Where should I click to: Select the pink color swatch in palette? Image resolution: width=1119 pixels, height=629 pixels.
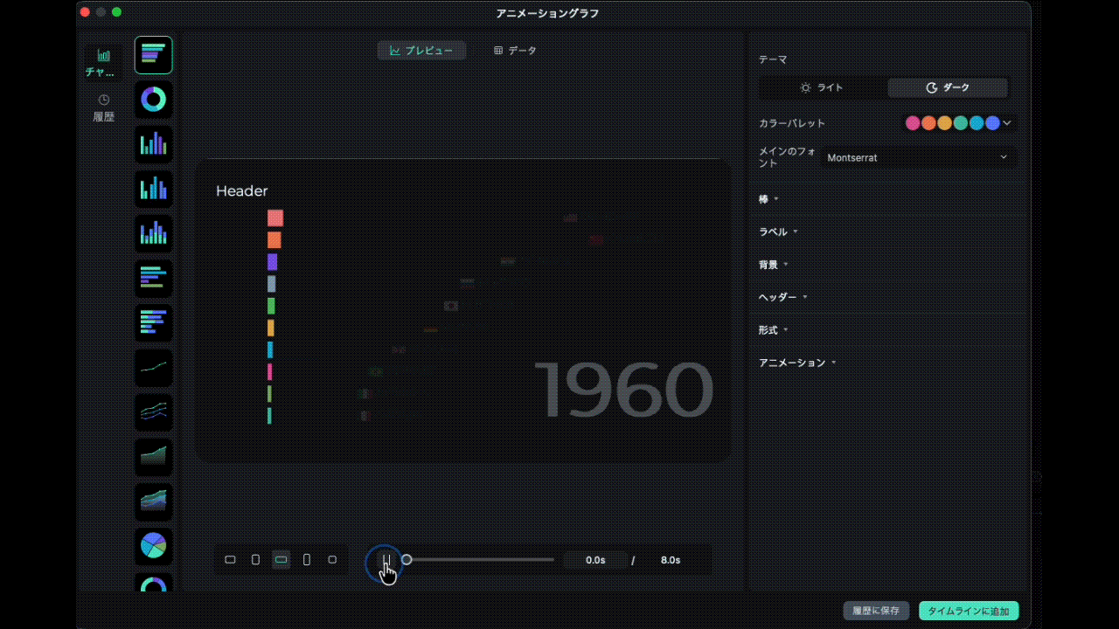click(x=913, y=123)
